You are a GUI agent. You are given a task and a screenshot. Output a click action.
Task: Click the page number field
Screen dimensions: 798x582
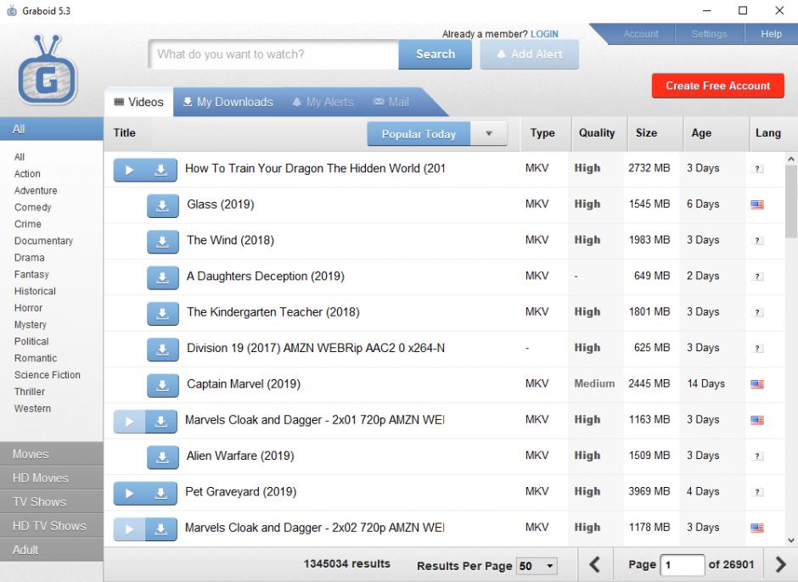point(683,565)
